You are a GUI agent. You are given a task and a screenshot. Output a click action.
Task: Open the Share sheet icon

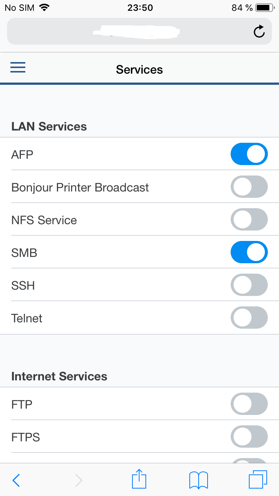tap(139, 479)
